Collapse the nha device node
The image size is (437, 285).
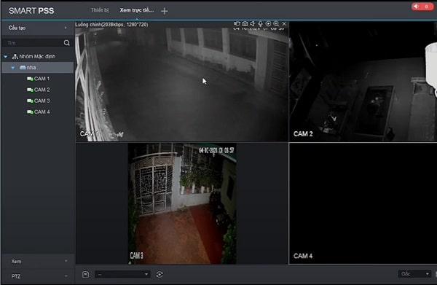tap(13, 68)
